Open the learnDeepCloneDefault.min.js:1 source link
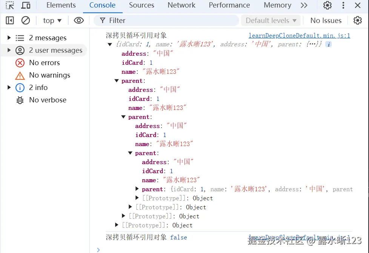 pos(299,35)
